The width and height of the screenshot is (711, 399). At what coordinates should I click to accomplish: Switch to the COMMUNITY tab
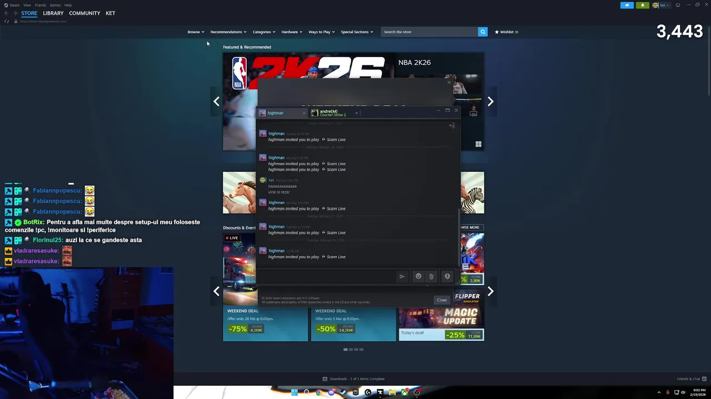[x=84, y=13]
